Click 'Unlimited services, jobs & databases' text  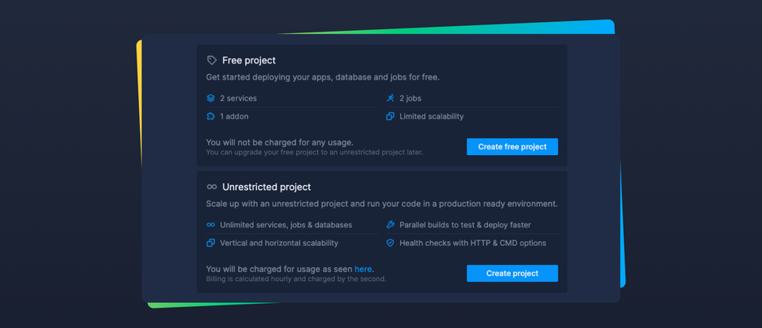pyautogui.click(x=285, y=225)
